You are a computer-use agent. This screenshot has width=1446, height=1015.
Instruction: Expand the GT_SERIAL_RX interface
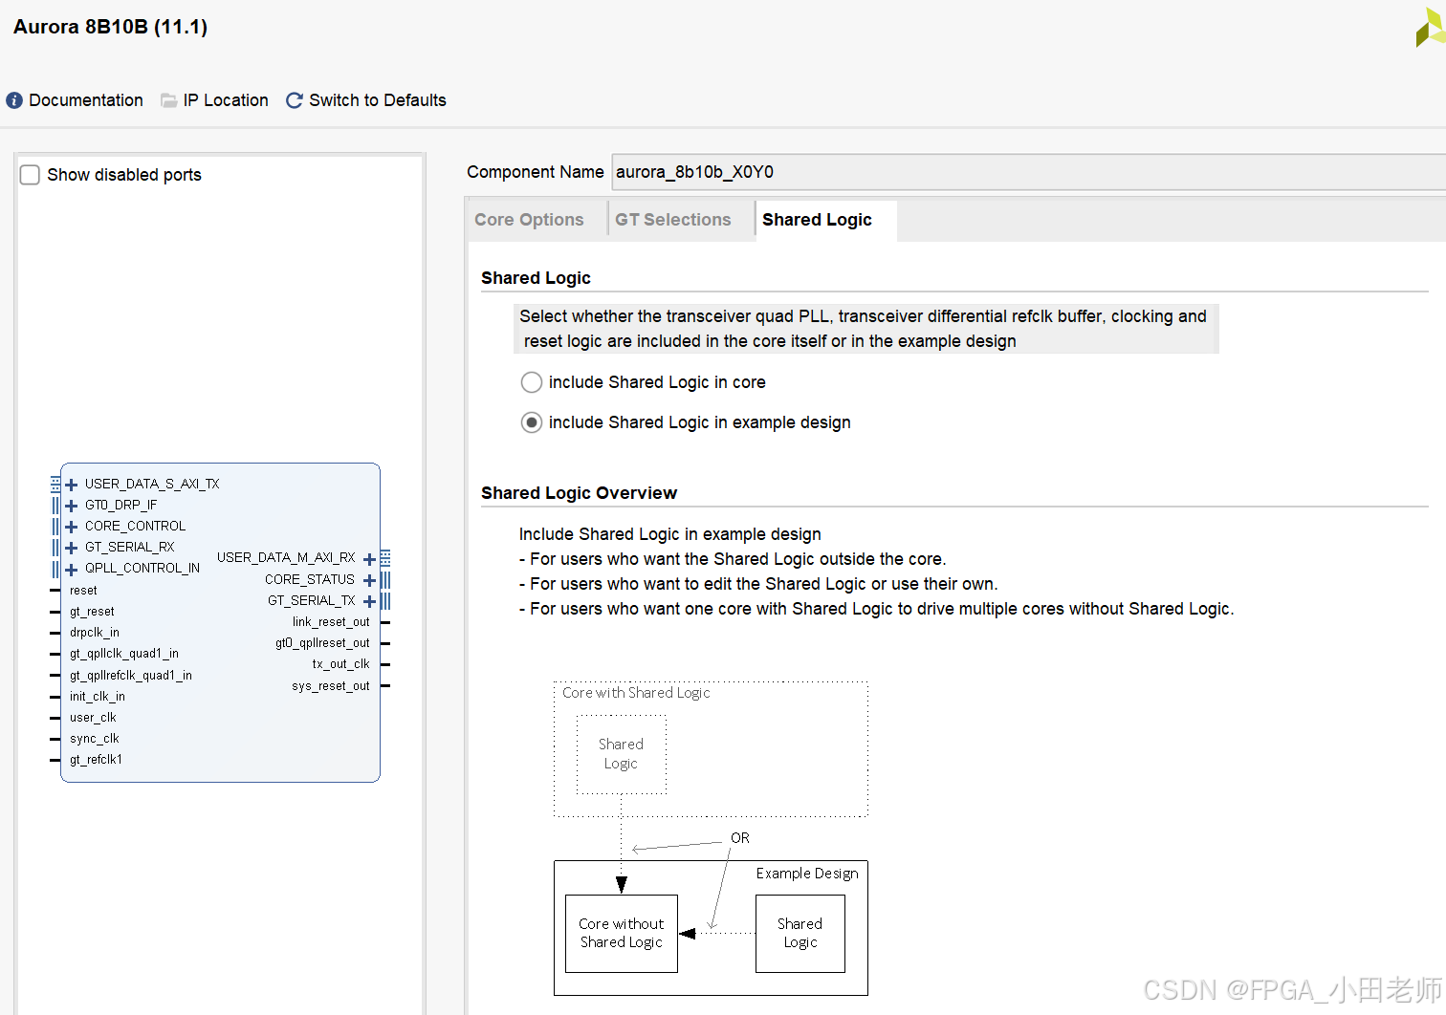point(71,548)
